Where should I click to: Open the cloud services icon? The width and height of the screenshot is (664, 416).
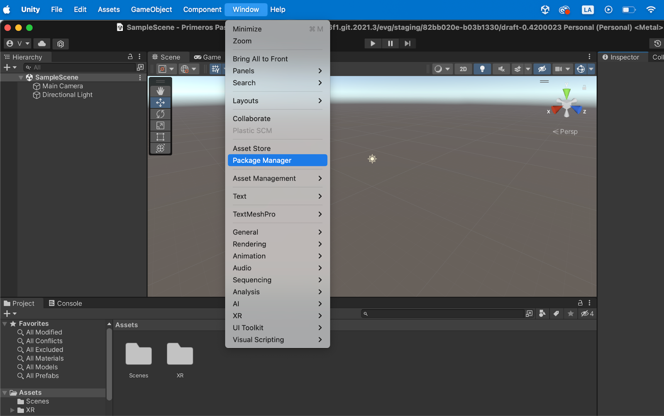42,44
